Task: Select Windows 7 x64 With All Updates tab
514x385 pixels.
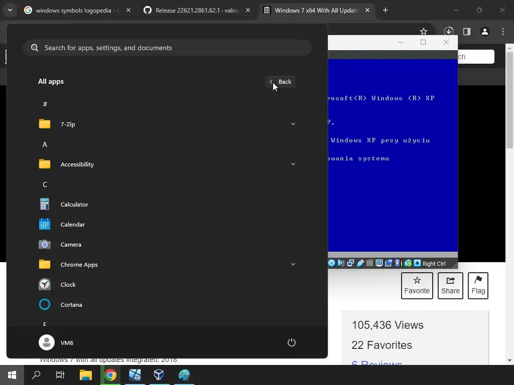Action: click(x=316, y=11)
